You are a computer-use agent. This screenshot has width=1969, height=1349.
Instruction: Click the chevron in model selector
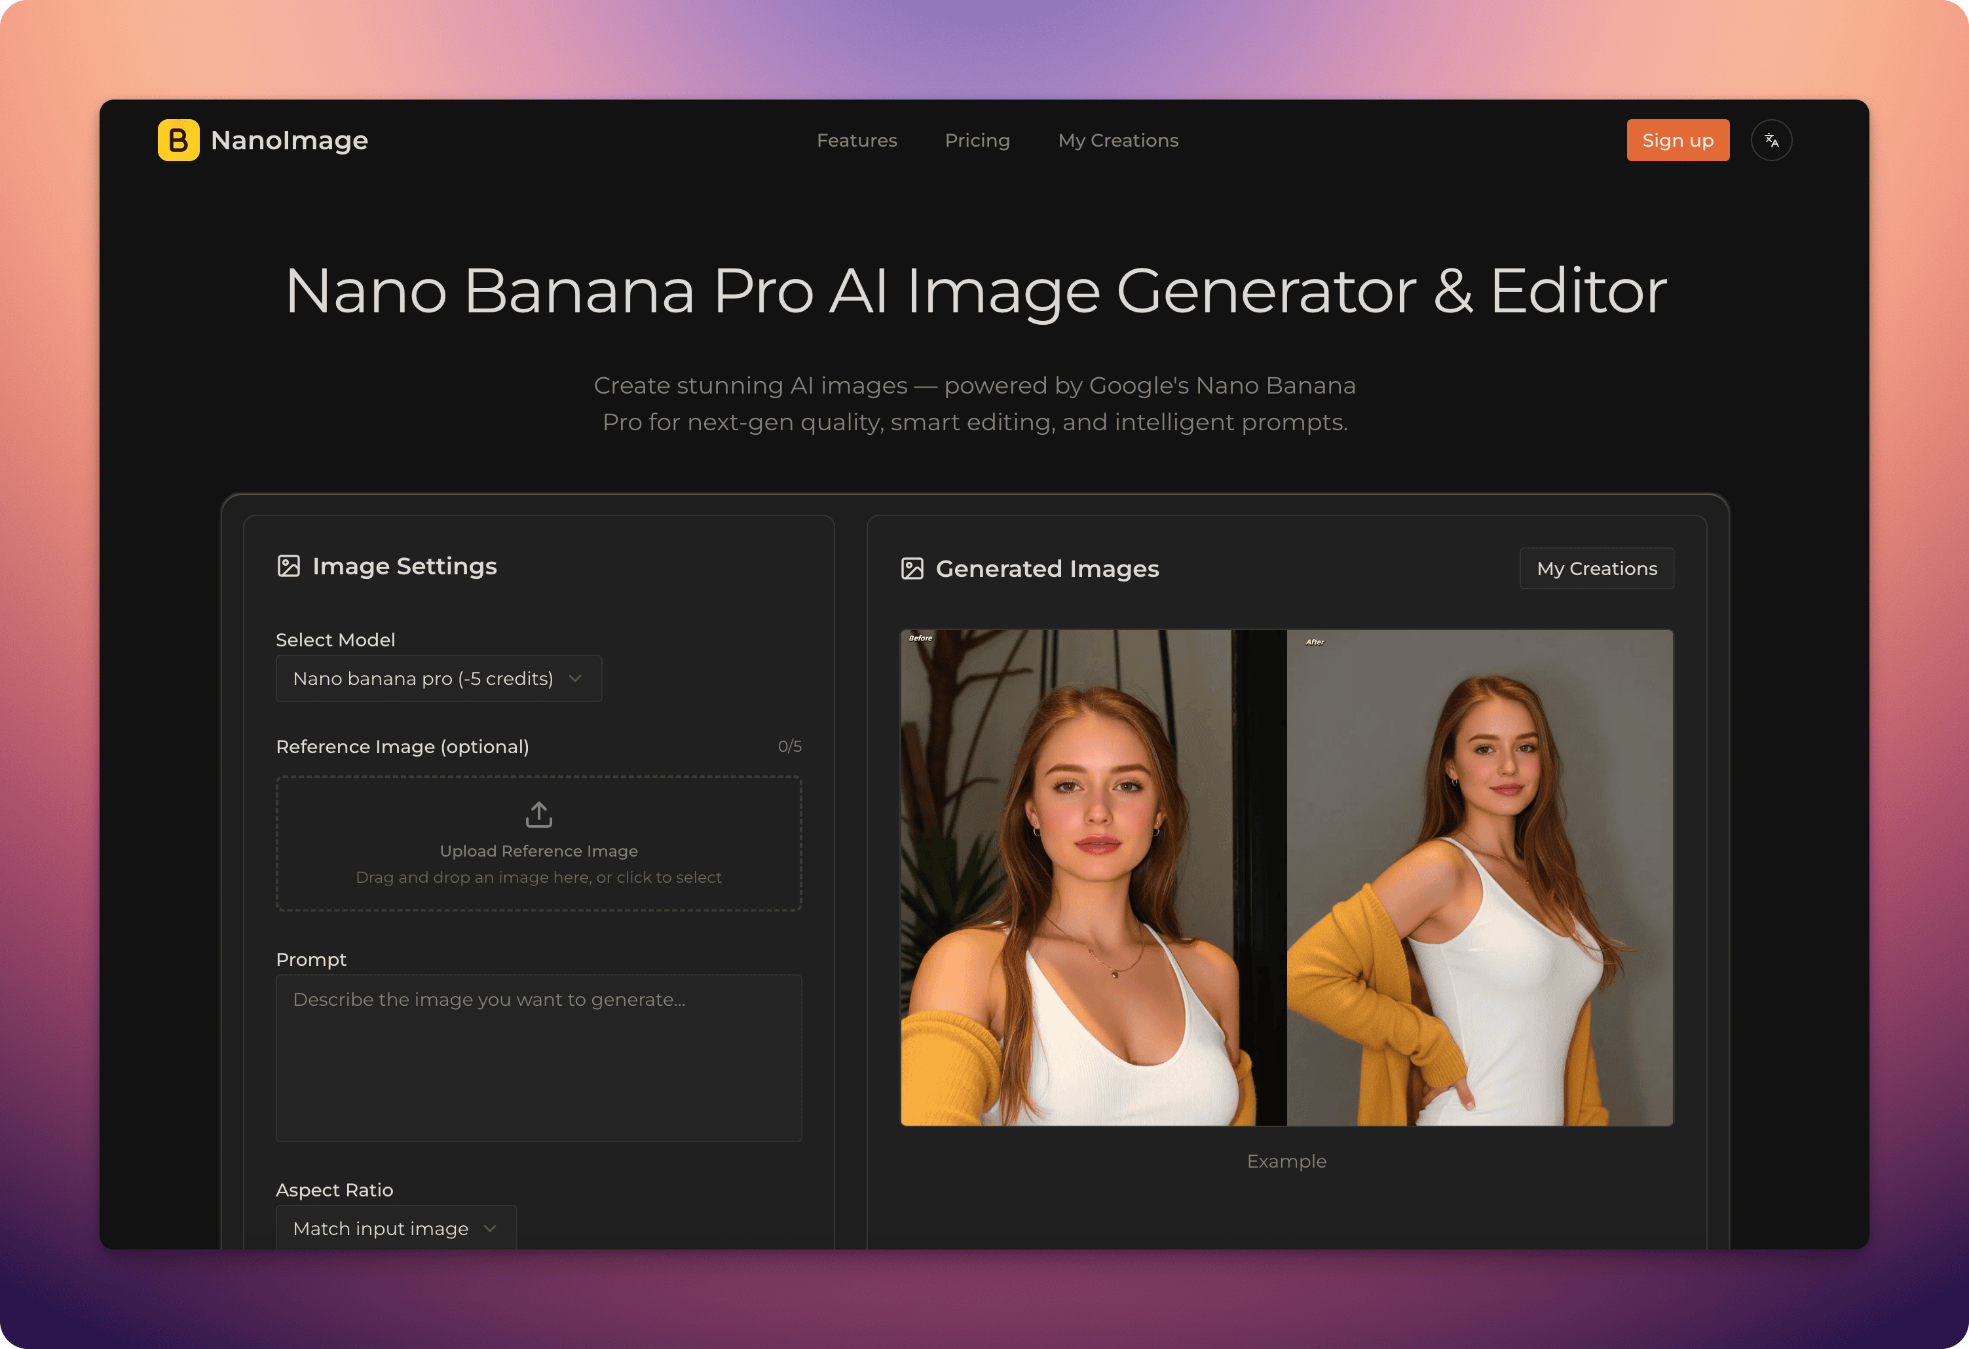[x=575, y=678]
